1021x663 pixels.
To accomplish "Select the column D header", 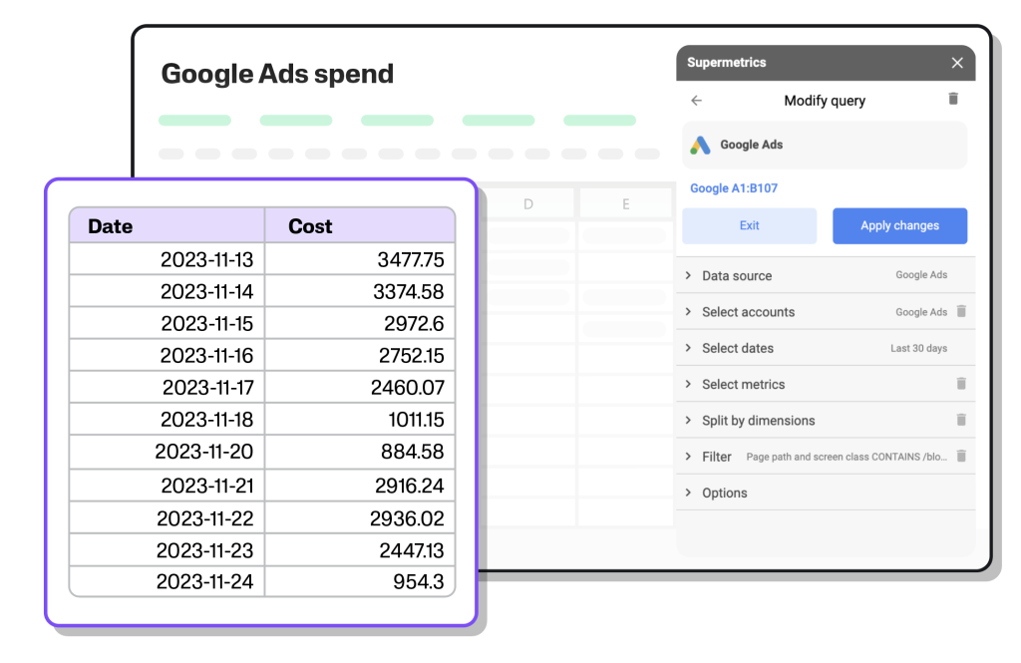I will (528, 204).
